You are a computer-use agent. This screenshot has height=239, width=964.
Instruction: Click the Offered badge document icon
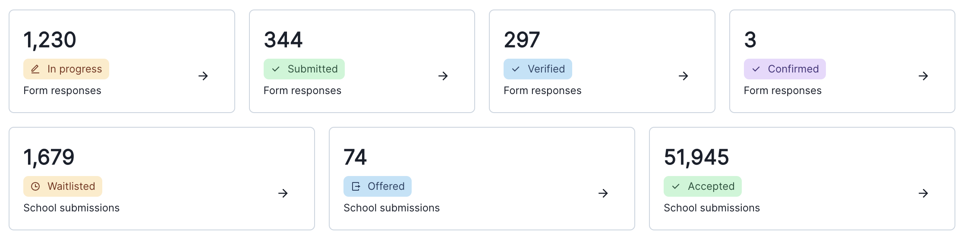pos(356,186)
